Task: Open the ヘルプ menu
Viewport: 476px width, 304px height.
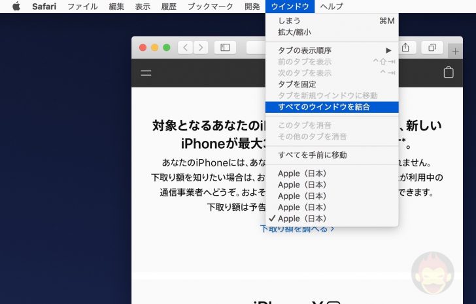Action: tap(331, 7)
